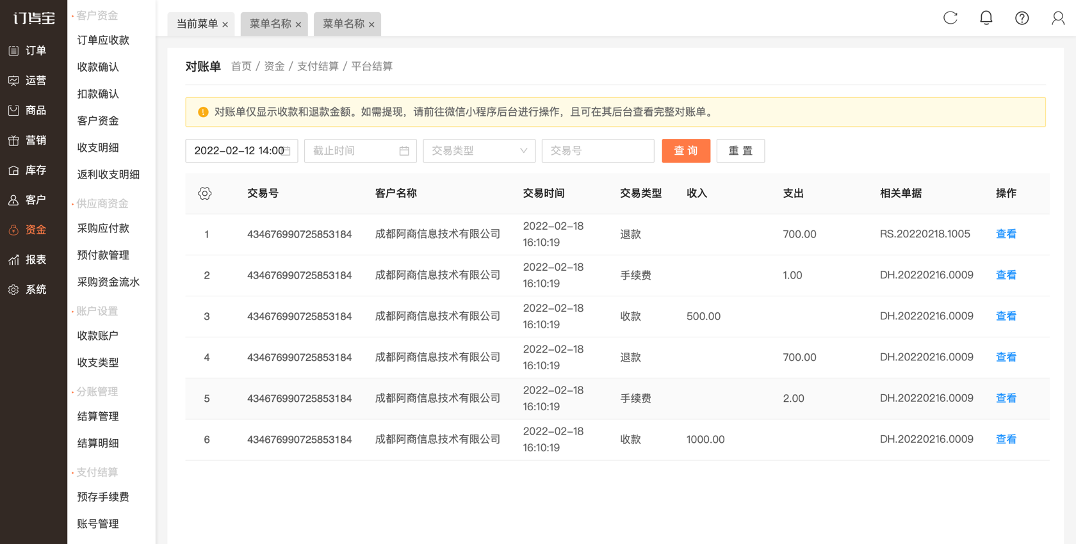
Task: Open 系统 settings in the sidebar
Action: [28, 290]
